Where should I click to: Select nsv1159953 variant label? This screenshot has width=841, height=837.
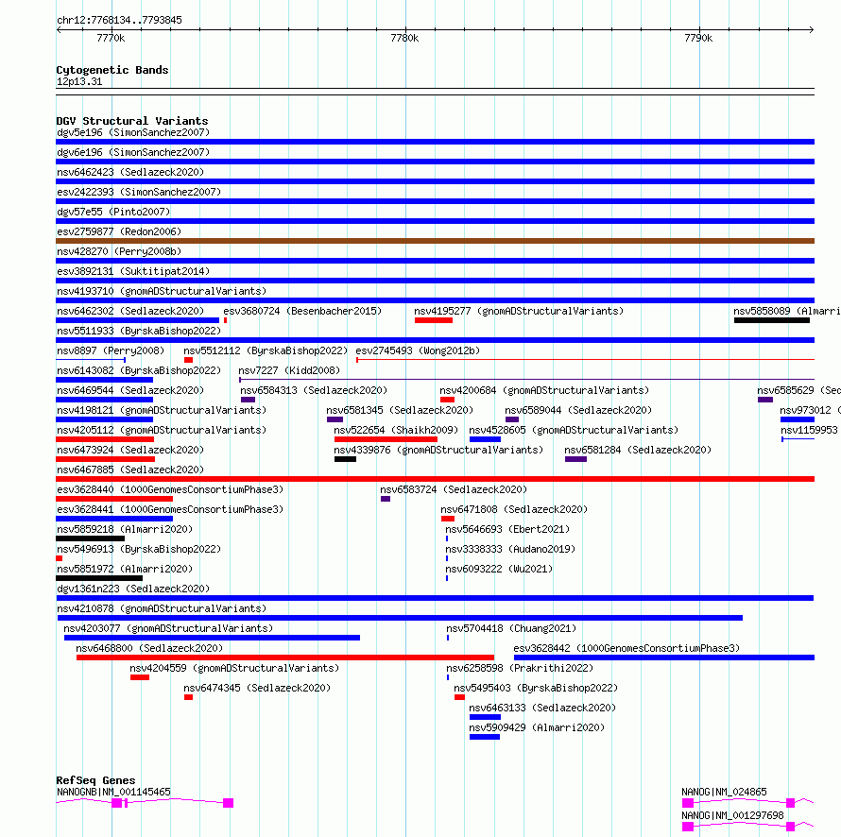[x=809, y=430]
